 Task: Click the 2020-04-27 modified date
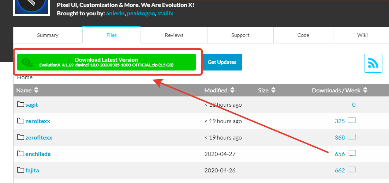[x=220, y=154]
